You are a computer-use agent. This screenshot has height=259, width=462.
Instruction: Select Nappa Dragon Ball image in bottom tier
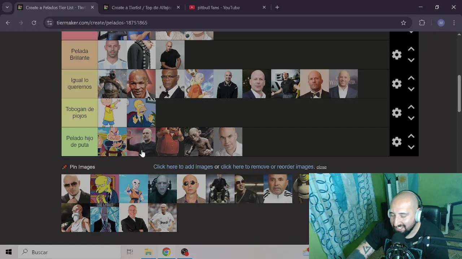tap(112, 142)
